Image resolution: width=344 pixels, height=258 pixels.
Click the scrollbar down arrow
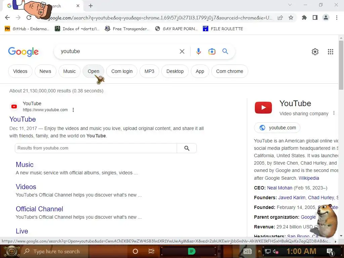point(341,236)
